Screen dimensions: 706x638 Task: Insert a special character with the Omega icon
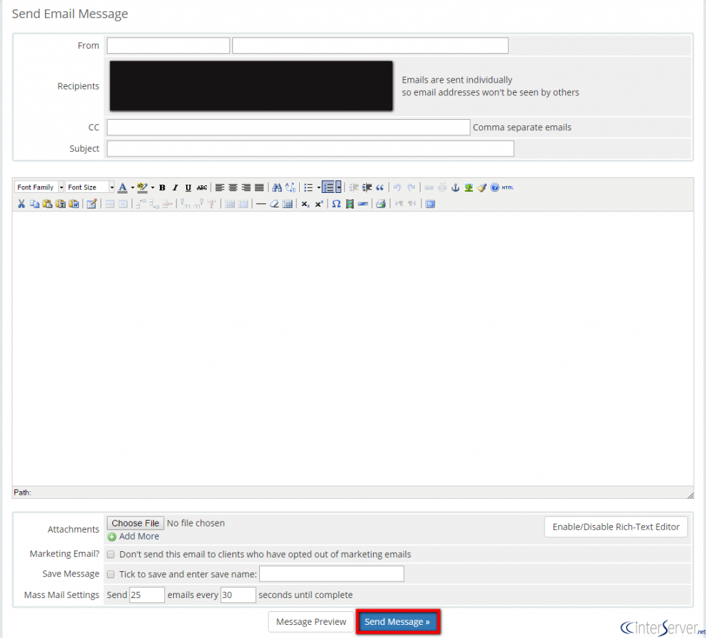point(336,203)
